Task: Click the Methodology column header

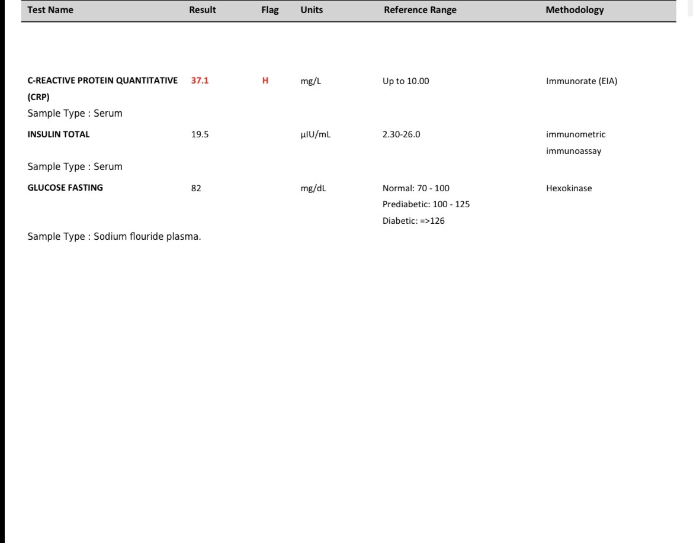Action: (575, 9)
